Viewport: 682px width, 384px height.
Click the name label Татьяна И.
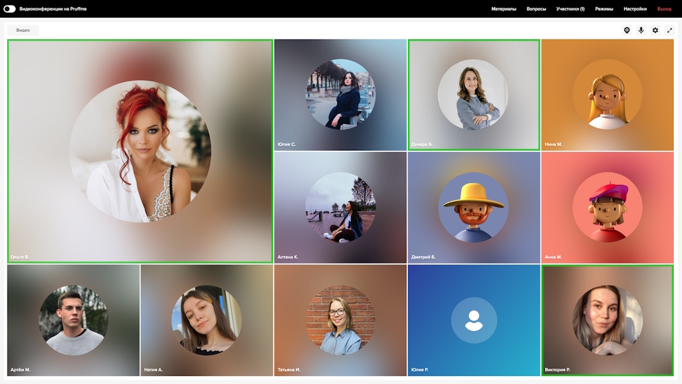tap(289, 370)
